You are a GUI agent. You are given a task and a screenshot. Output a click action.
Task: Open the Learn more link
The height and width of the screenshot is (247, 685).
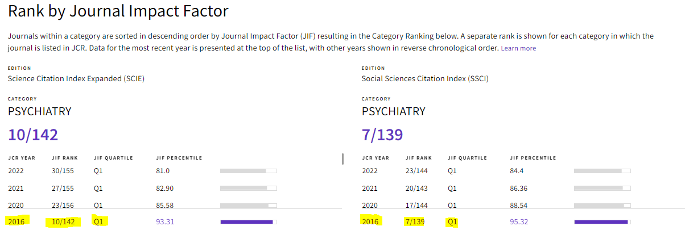point(518,48)
